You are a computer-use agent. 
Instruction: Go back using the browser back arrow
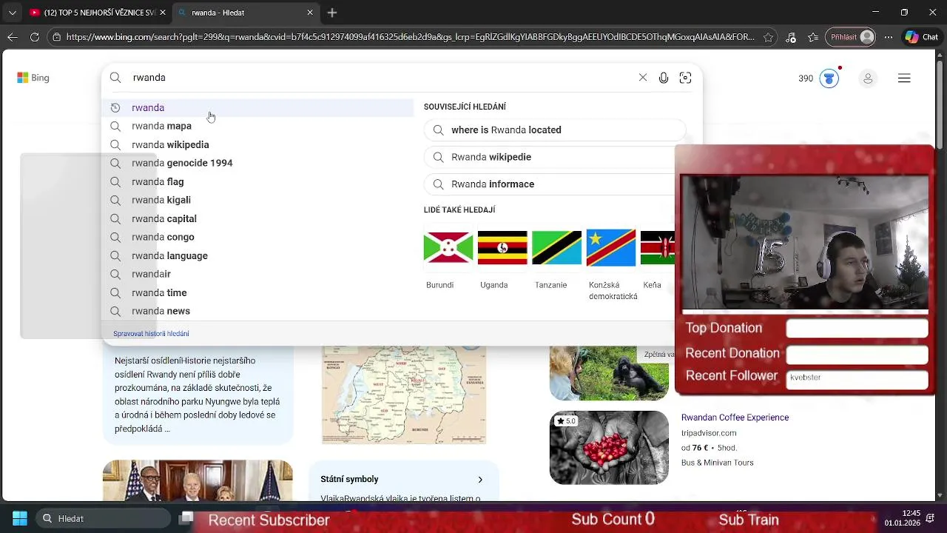click(13, 37)
